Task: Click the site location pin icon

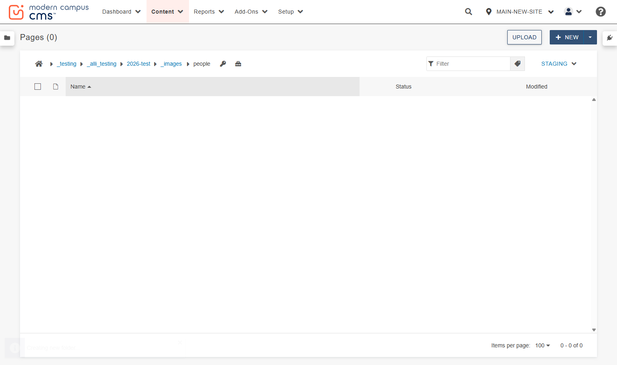Action: (488, 12)
